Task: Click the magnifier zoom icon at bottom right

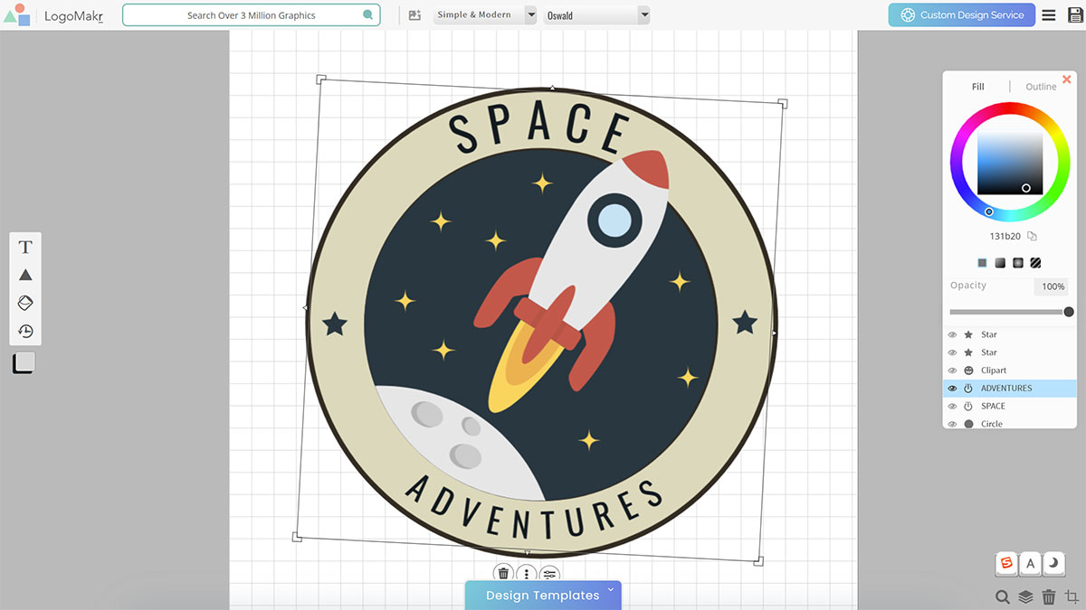Action: pyautogui.click(x=1002, y=596)
